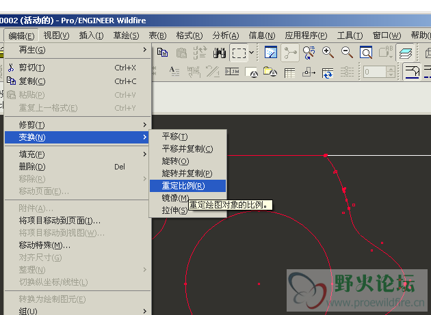Choose 删除(D) from Edit menu
This screenshot has height=315, width=431.
coord(77,167)
